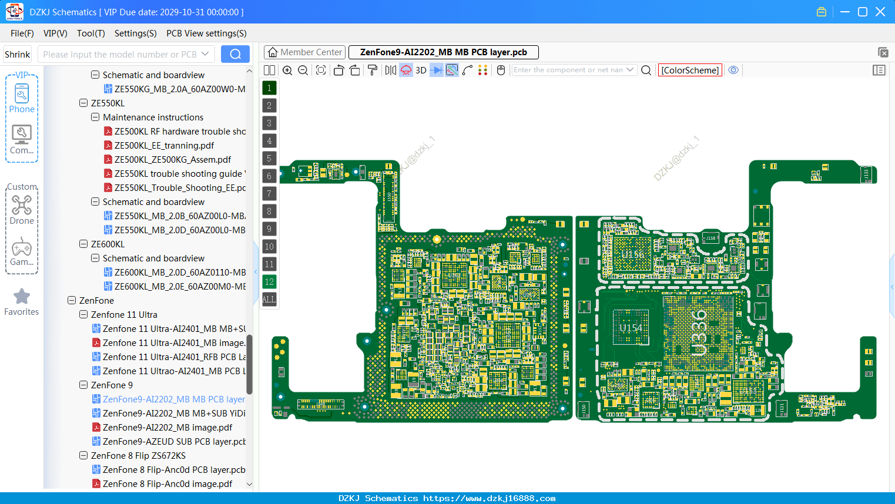Open the Tool(T) menu
Image resolution: width=895 pixels, height=504 pixels.
click(91, 33)
